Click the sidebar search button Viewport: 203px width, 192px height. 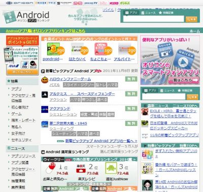click(192, 97)
